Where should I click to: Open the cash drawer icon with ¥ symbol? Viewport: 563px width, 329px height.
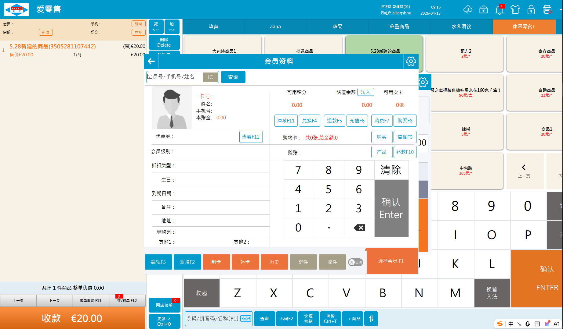coord(484,10)
